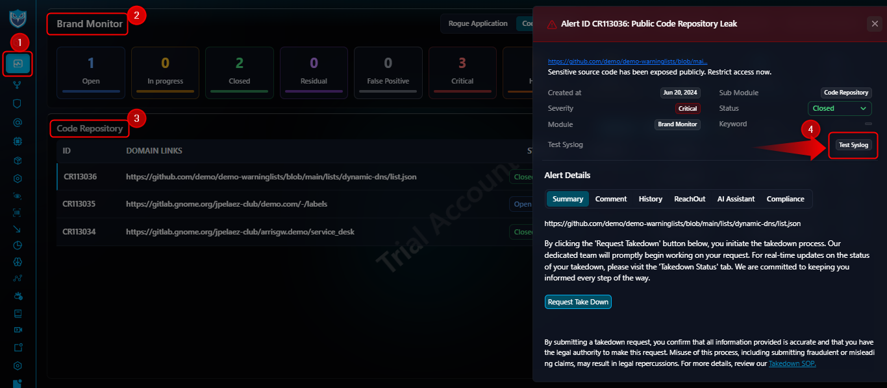Image resolution: width=887 pixels, height=388 pixels.
Task: Switch to the Comment tab
Action: (x=611, y=199)
